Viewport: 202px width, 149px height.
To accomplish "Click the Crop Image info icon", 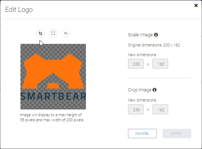I will (155, 90).
